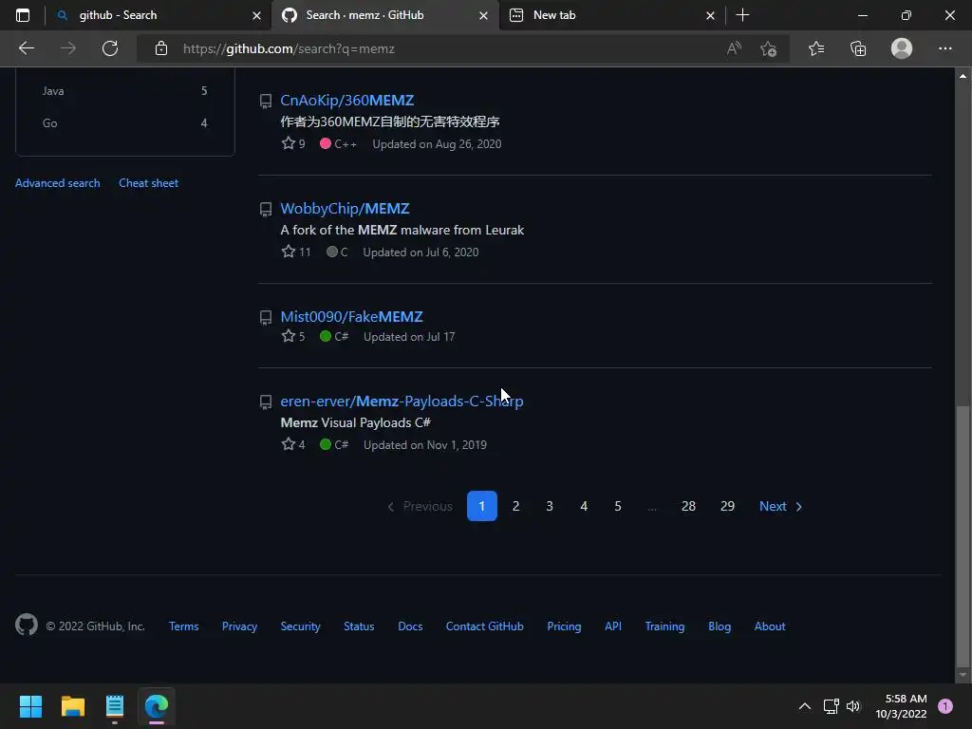Open the Favorites list
Image resolution: width=972 pixels, height=729 pixels.
coord(816,48)
